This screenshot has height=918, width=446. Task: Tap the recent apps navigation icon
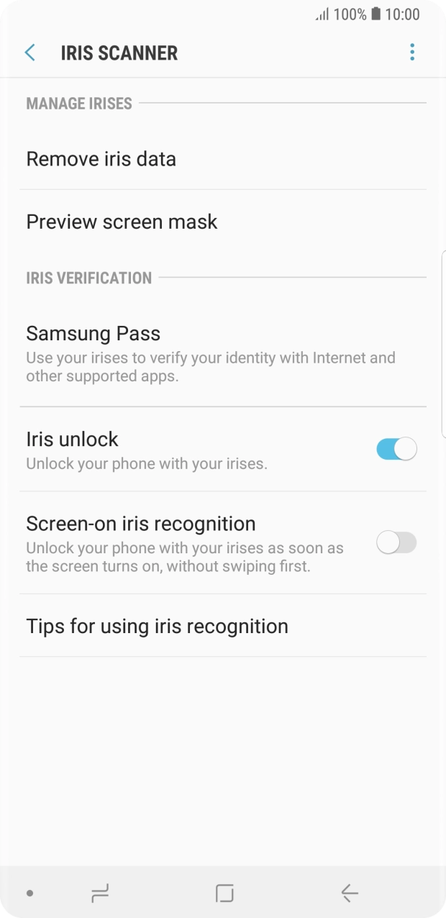100,894
